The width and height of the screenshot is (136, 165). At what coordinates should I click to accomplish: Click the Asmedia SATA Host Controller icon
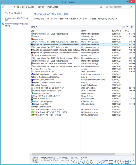pyautogui.click(x=32, y=63)
